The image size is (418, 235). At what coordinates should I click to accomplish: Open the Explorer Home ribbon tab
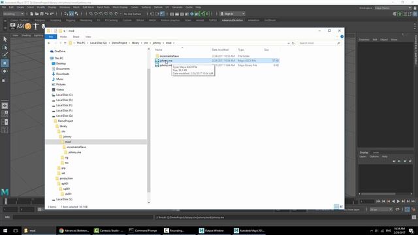point(63,37)
